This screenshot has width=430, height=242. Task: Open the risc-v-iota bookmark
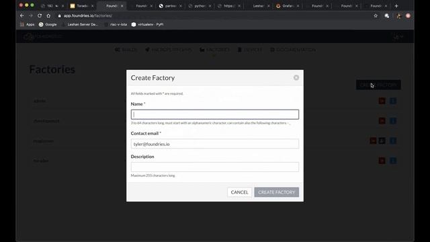pos(116,24)
